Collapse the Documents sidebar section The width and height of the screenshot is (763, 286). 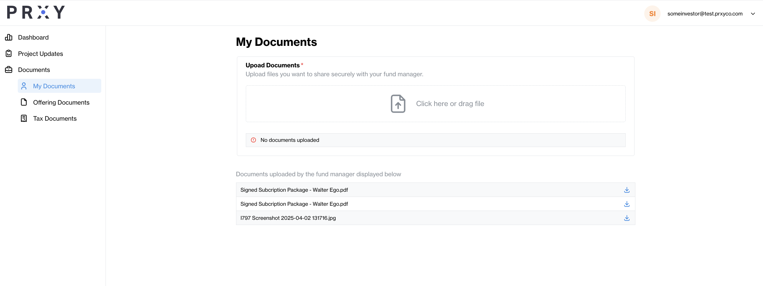(x=34, y=70)
